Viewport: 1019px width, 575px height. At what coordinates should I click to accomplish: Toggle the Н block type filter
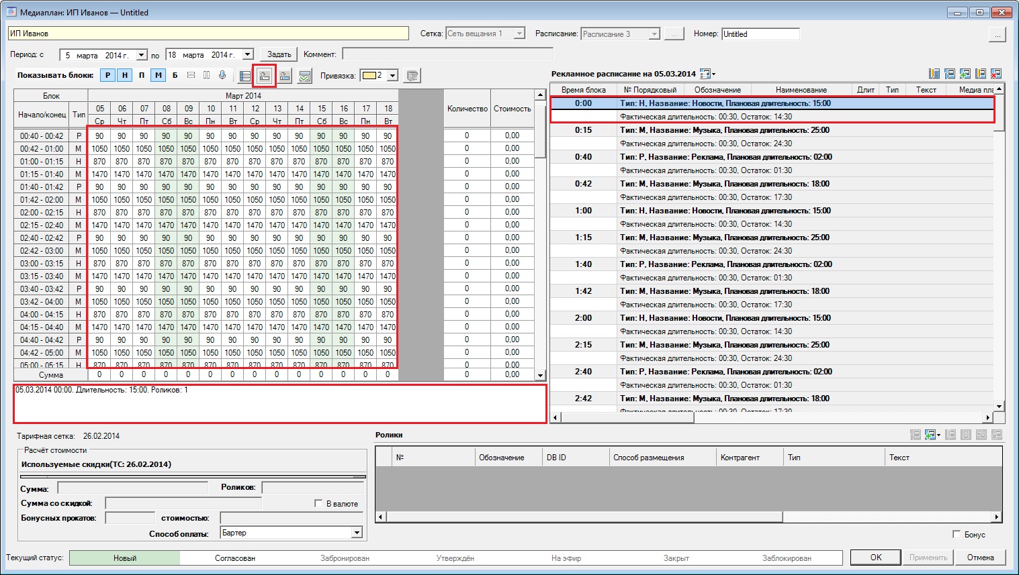124,75
